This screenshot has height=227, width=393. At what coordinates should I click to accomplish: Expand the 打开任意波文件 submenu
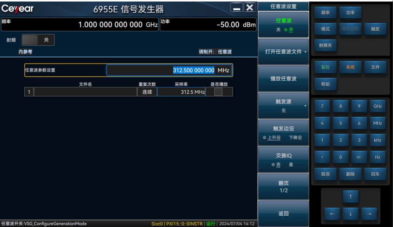coord(283,52)
